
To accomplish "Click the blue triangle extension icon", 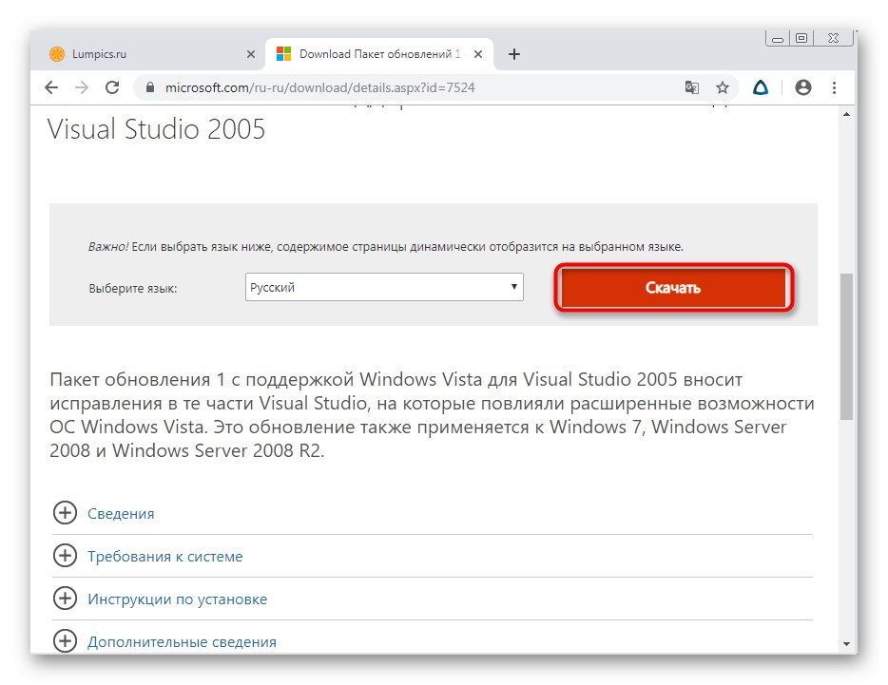I will pos(761,87).
